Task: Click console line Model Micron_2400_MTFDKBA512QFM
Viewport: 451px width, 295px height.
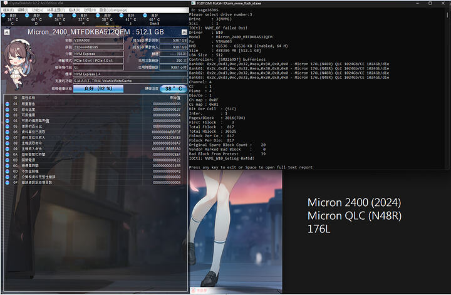Action: coord(231,37)
